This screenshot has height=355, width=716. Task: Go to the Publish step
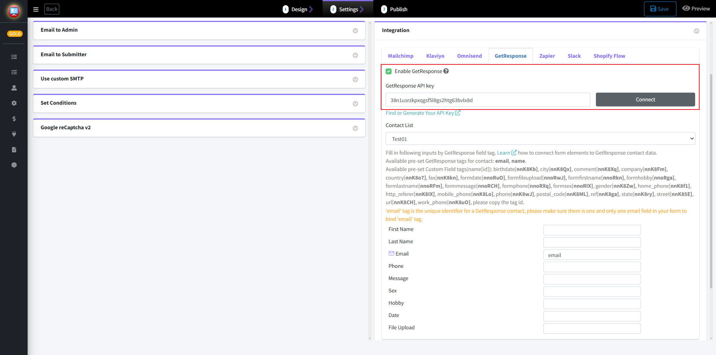pyautogui.click(x=394, y=9)
